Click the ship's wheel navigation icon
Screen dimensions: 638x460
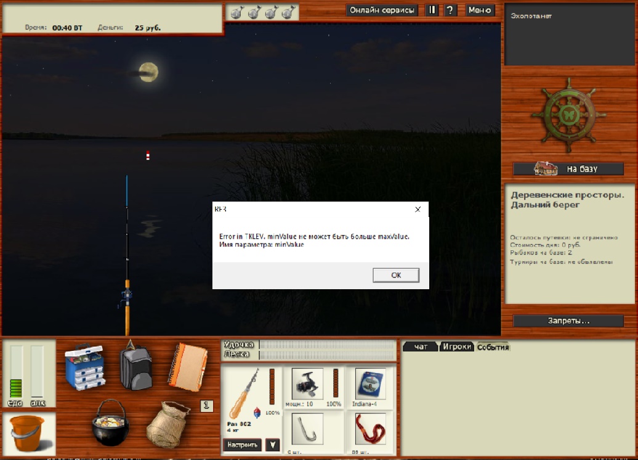568,115
